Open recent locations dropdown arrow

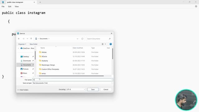[x=27, y=39]
